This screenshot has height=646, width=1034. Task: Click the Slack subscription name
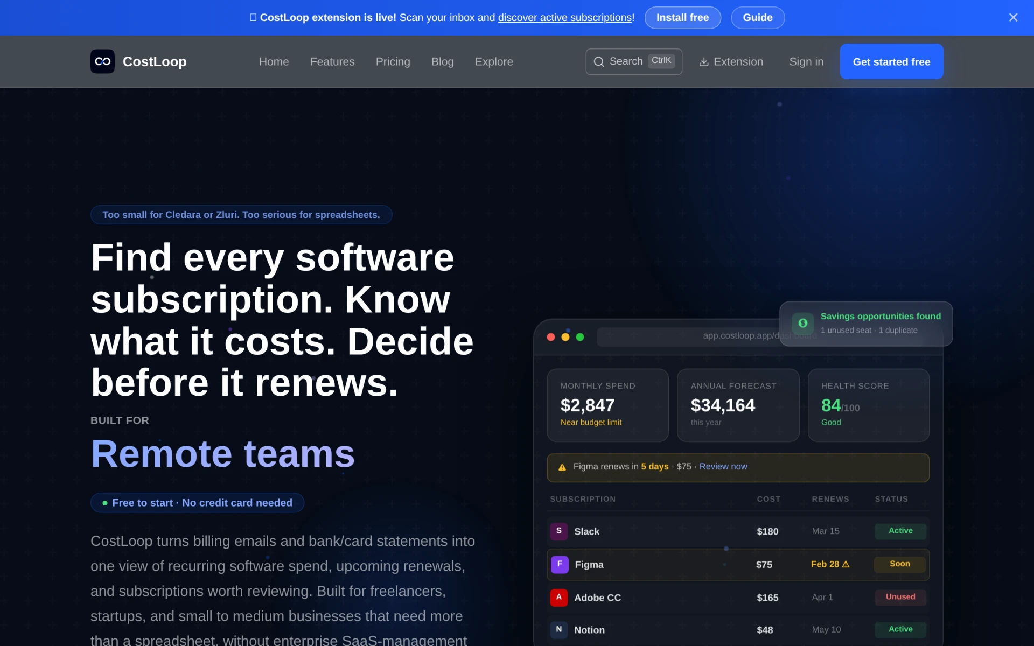[x=586, y=531]
